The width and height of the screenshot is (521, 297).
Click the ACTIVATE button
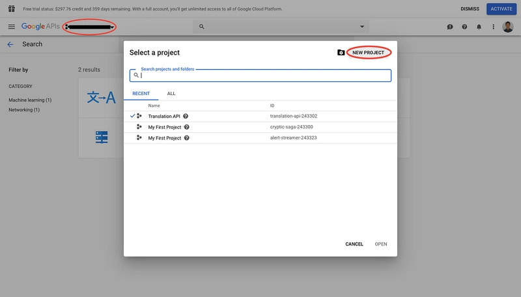500,9
